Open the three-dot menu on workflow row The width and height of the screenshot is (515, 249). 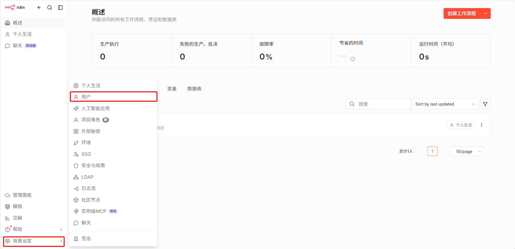click(482, 125)
